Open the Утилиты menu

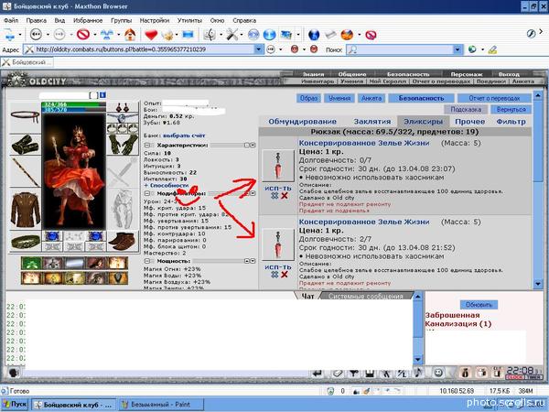pyautogui.click(x=189, y=20)
